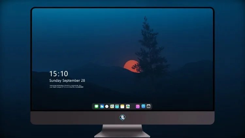Open the blue App Store icon in the dock
Screen dimensions: 245x138
pos(143,106)
